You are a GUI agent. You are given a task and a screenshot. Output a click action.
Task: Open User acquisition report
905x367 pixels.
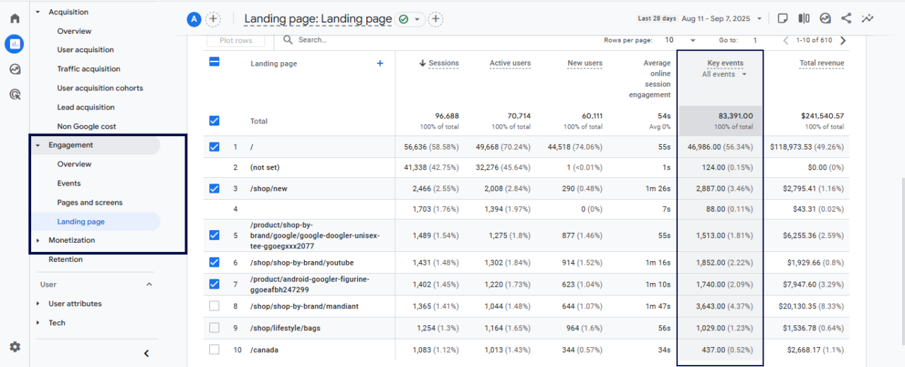pos(86,50)
